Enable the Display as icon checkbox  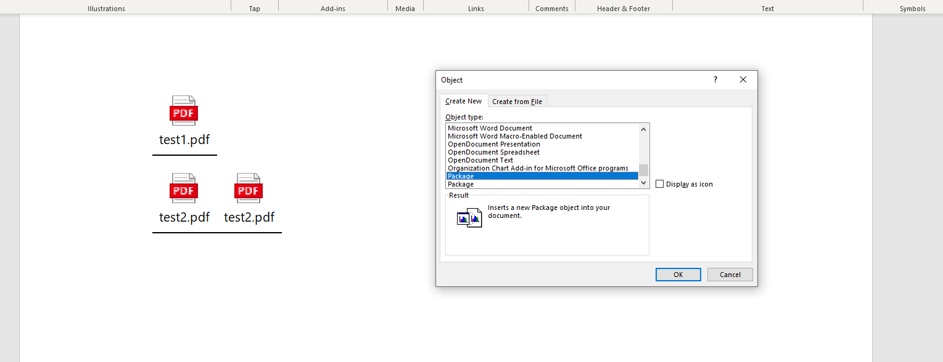[659, 183]
